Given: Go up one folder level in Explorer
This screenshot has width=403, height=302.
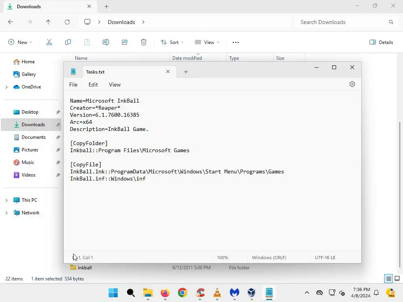Looking at the screenshot, I should [48, 22].
